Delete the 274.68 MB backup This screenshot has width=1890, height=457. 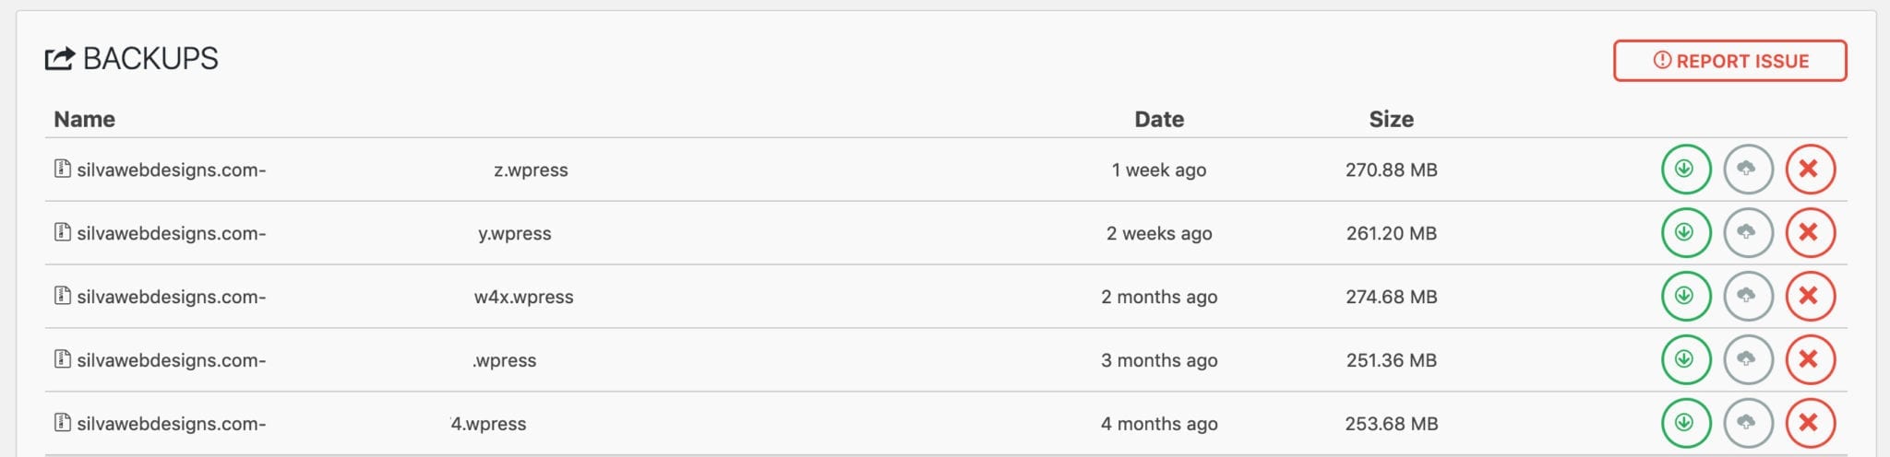coord(1810,297)
